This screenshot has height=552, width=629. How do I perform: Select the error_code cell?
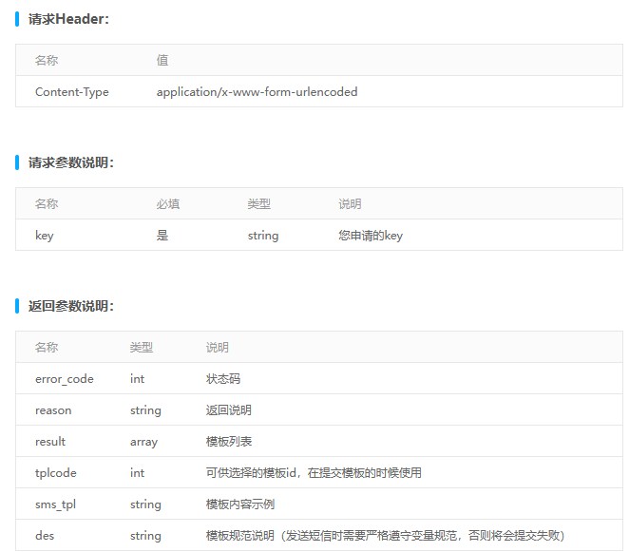(x=65, y=379)
